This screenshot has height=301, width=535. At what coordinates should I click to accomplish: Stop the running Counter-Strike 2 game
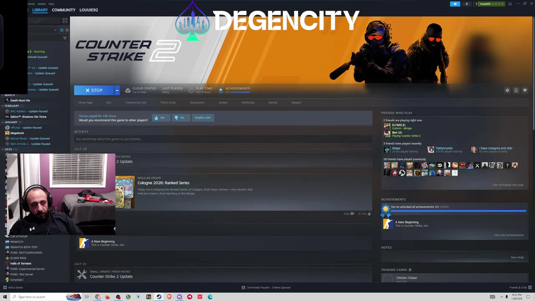(94, 90)
